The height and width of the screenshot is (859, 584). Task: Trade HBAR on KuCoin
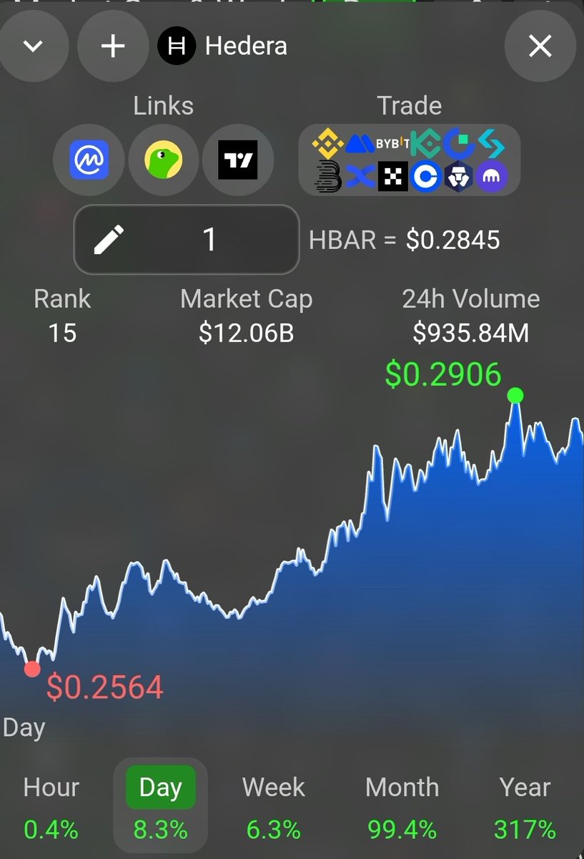426,144
